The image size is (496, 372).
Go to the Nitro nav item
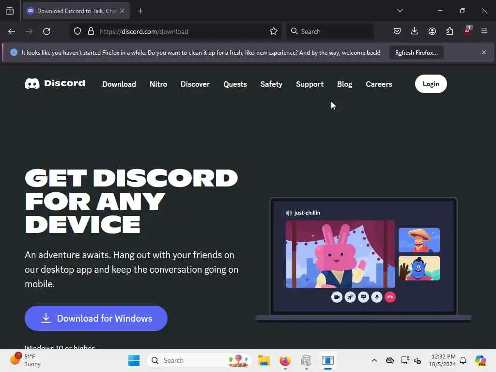tap(158, 84)
